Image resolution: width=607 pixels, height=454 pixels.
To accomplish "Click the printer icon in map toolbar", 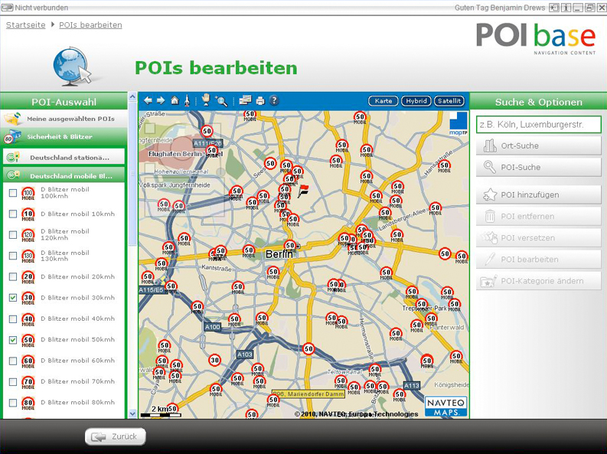I will 260,100.
